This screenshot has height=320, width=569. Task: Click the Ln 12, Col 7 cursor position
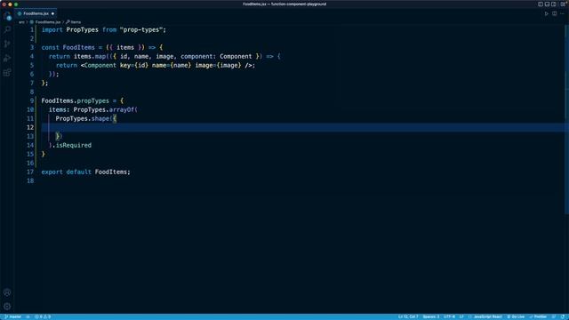coord(408,316)
